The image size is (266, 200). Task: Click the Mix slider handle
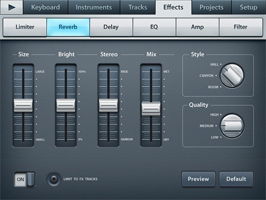click(x=151, y=109)
